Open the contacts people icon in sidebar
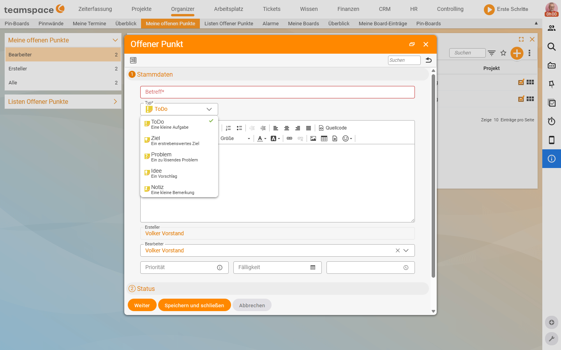Screen dimensions: 561x350 click(x=552, y=28)
